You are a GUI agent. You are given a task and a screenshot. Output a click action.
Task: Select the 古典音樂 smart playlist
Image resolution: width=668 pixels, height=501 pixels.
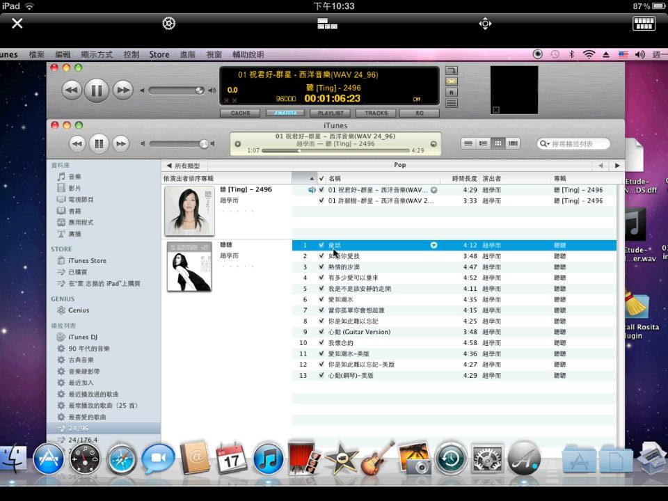tap(81, 360)
